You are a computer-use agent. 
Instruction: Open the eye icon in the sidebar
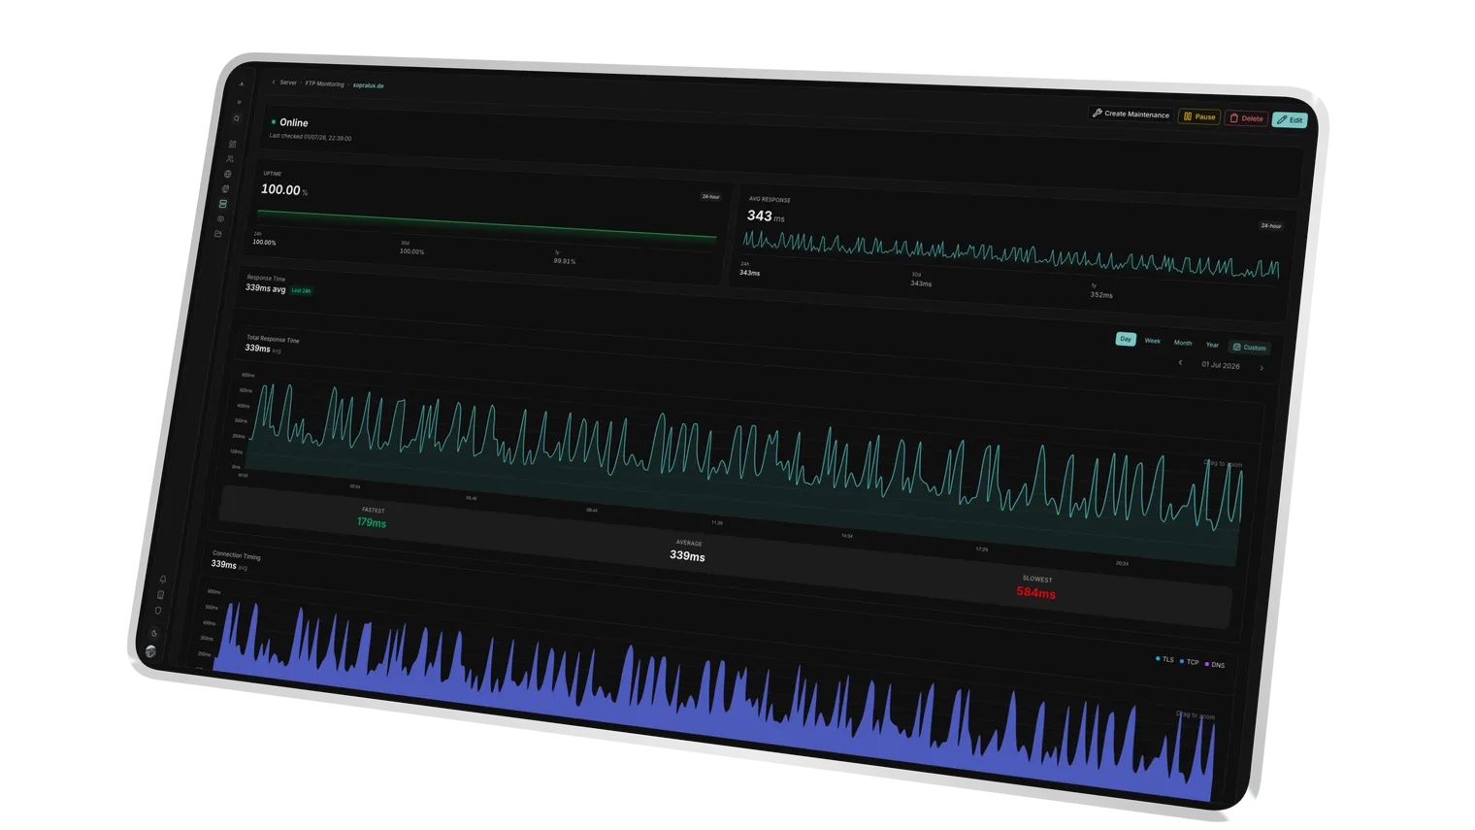220,219
